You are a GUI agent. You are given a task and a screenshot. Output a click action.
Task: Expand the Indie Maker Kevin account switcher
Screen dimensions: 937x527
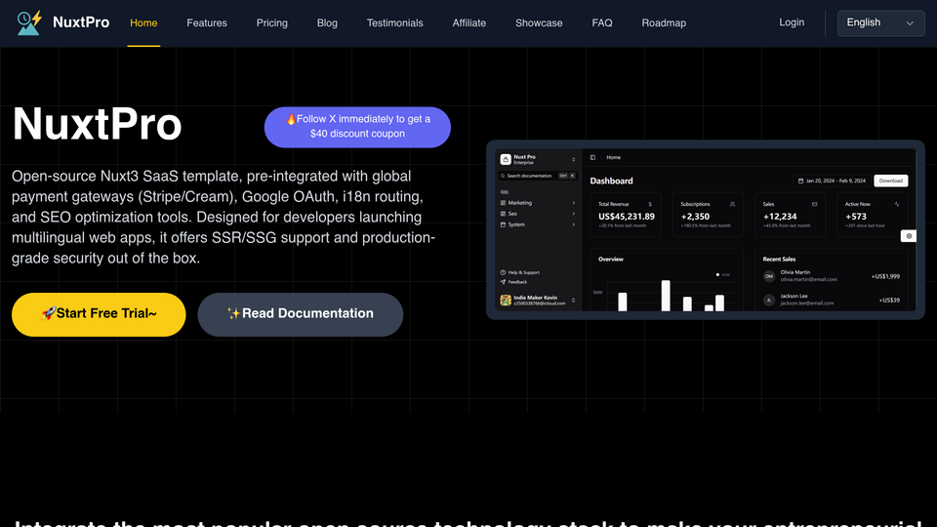(x=573, y=301)
